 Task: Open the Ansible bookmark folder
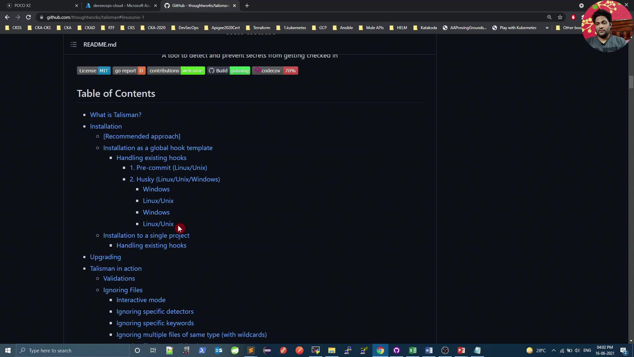pyautogui.click(x=343, y=28)
